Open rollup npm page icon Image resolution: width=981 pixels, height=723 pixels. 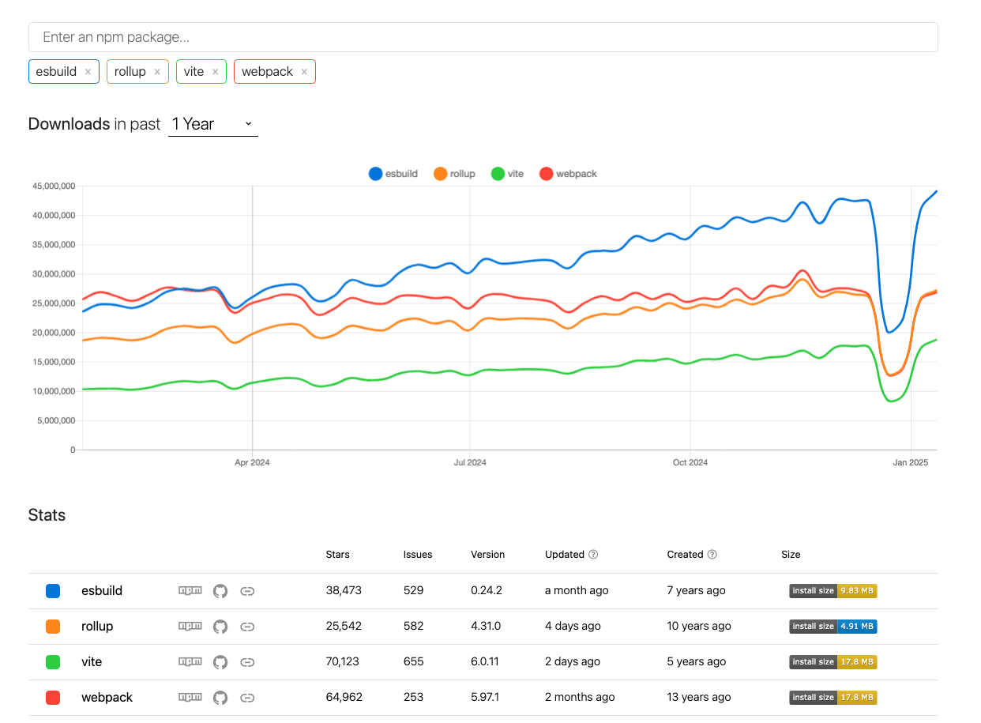click(x=190, y=626)
